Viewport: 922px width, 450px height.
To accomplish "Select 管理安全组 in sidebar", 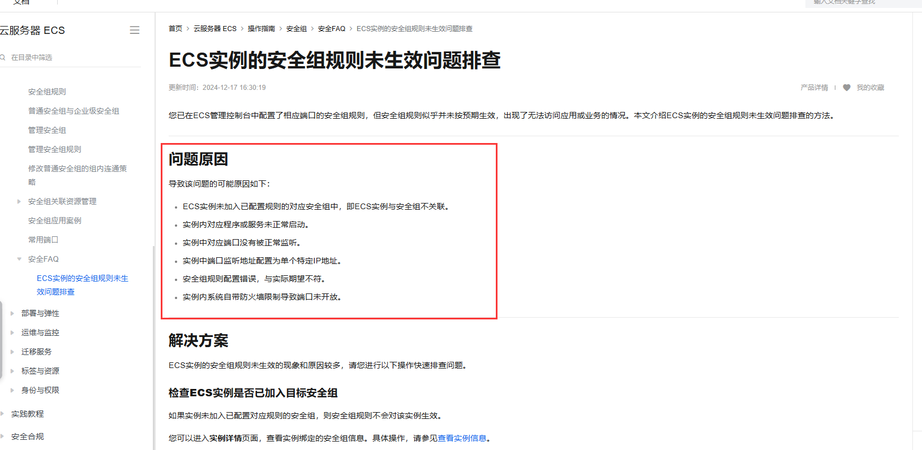I will pos(47,130).
